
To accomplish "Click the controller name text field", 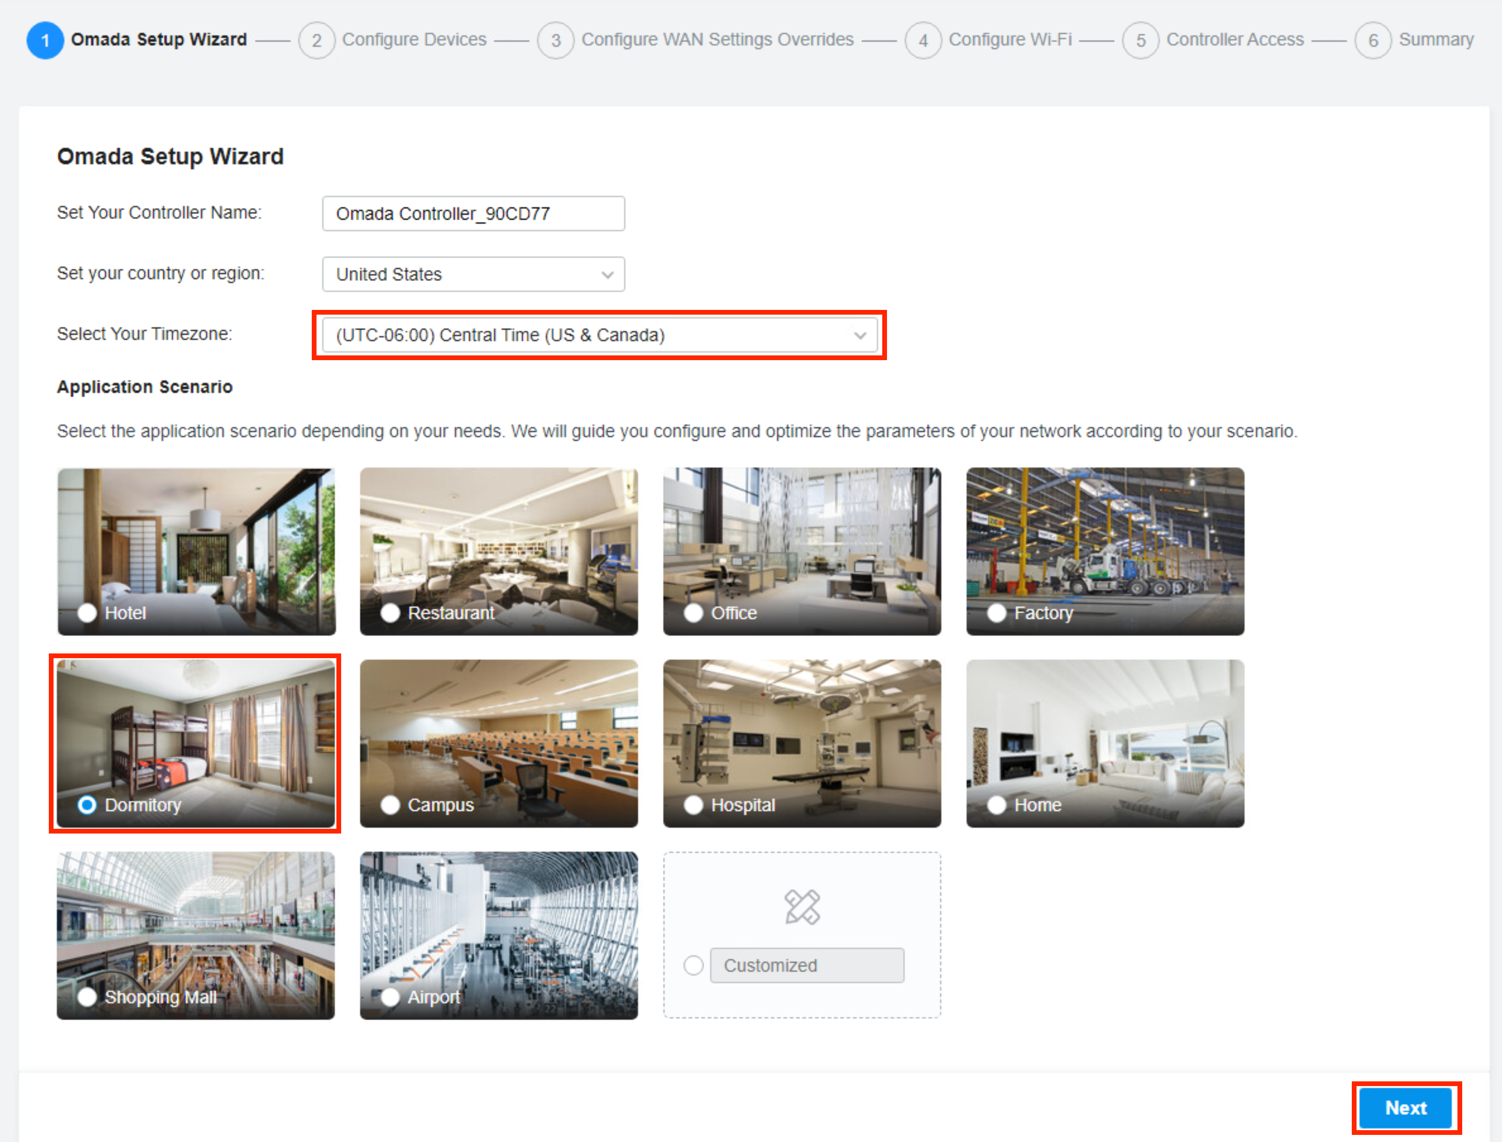I will (x=473, y=213).
